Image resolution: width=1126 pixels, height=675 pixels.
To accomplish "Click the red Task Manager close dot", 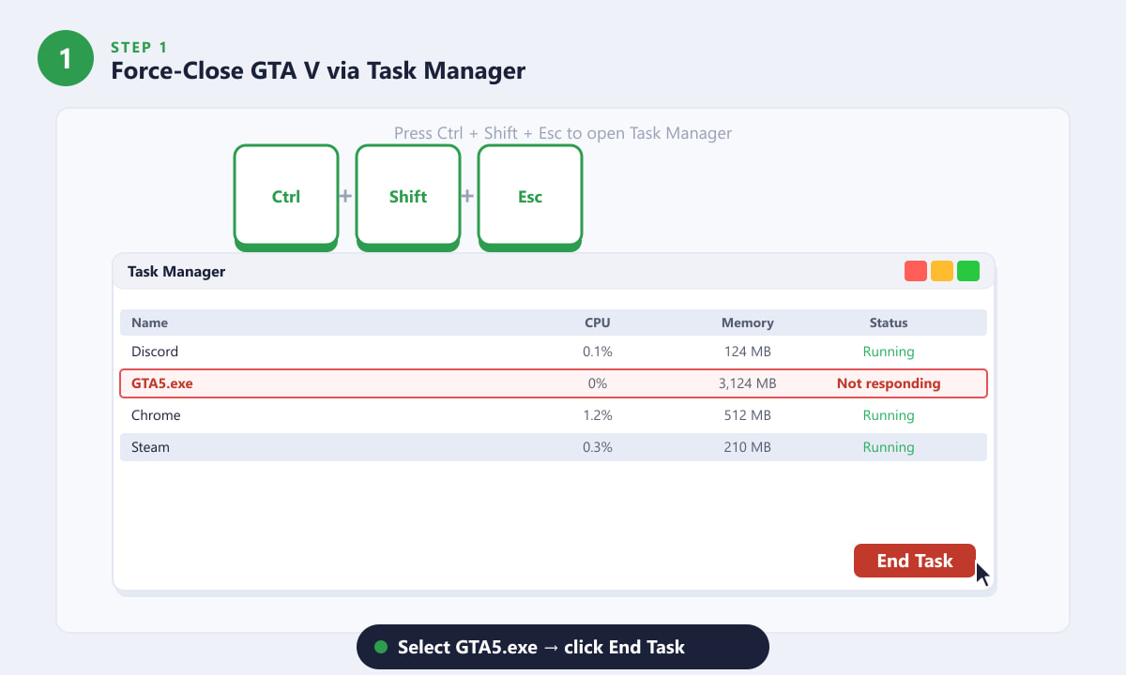I will 916,271.
